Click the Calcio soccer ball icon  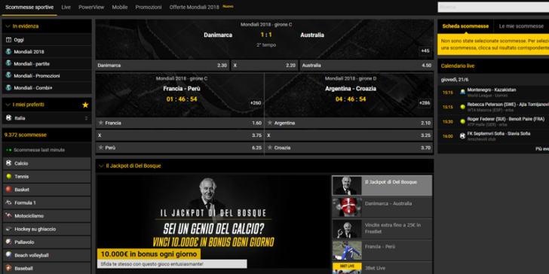(9, 163)
